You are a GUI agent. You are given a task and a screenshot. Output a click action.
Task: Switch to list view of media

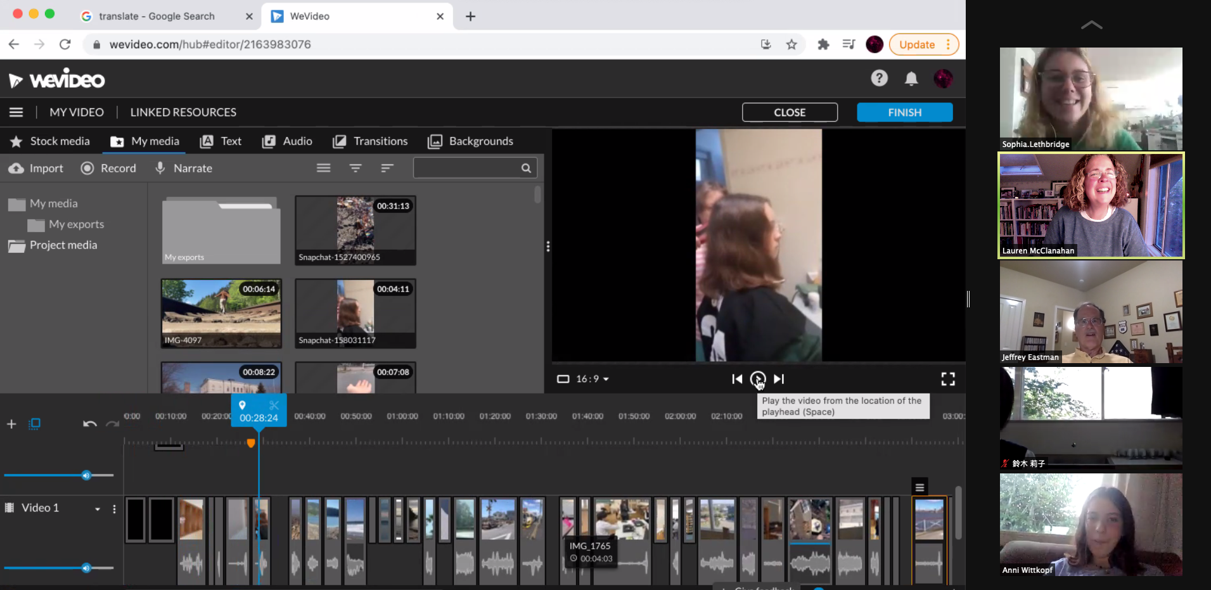pyautogui.click(x=324, y=168)
